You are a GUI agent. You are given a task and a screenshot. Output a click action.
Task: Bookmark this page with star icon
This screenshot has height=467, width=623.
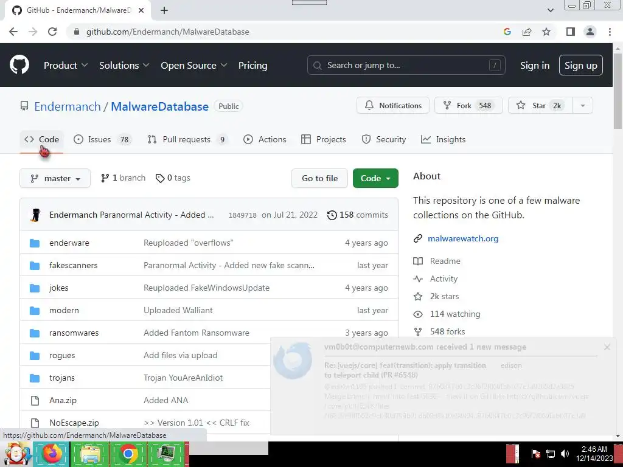coord(546,32)
